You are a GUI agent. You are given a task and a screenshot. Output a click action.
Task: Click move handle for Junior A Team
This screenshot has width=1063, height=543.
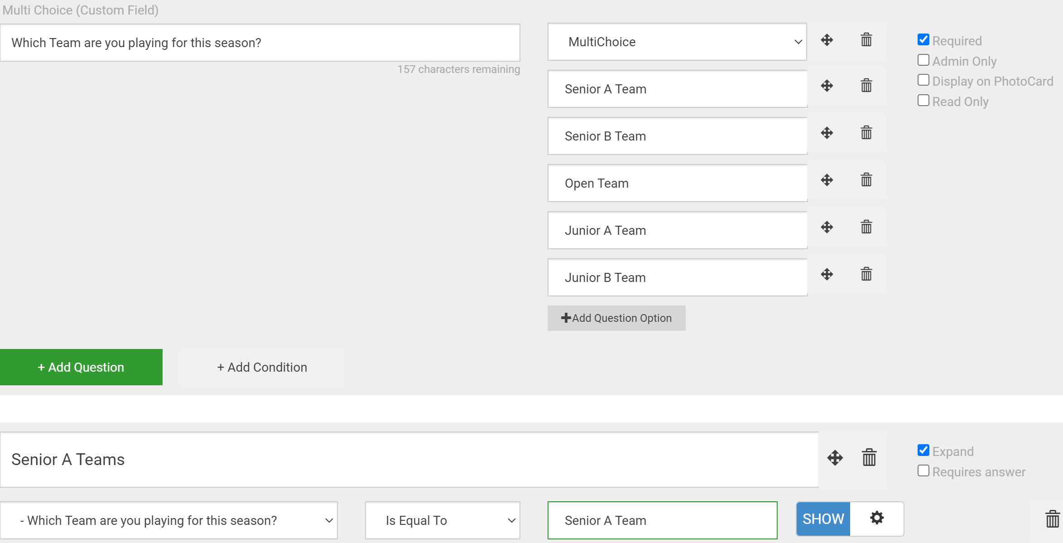coord(827,227)
